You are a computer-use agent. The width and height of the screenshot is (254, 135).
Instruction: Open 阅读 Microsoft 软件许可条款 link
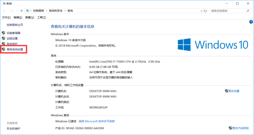pyautogui.click(x=97, y=121)
